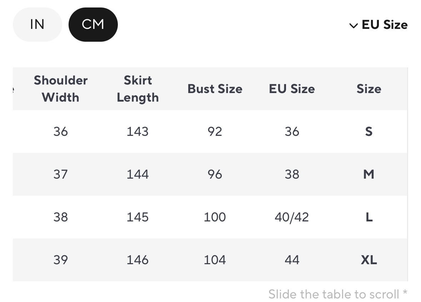Click the Size column header
Screen dimensions: 421x302
pyautogui.click(x=369, y=89)
